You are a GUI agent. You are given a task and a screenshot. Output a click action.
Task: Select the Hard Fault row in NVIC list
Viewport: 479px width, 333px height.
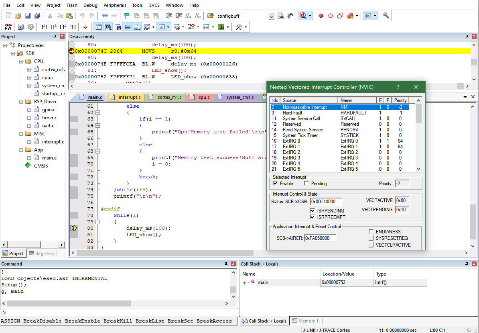pyautogui.click(x=292, y=113)
